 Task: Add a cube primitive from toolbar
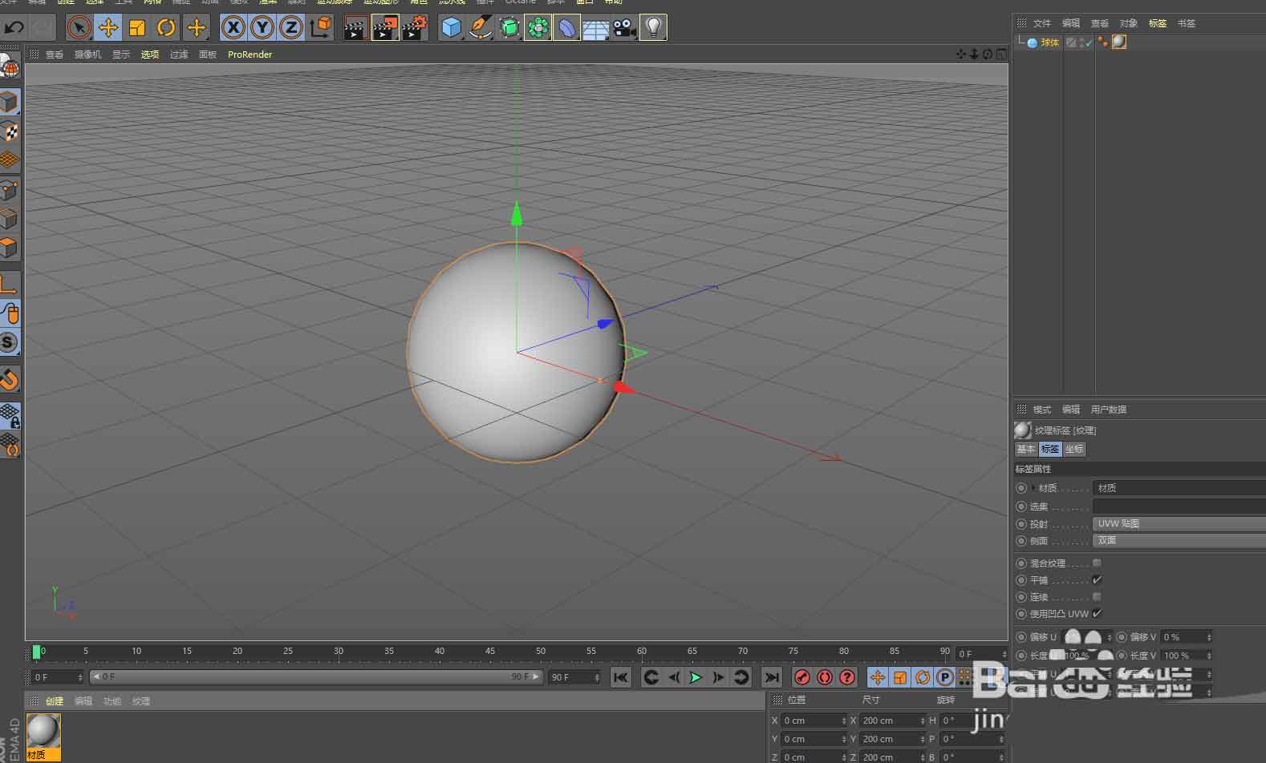coord(452,28)
